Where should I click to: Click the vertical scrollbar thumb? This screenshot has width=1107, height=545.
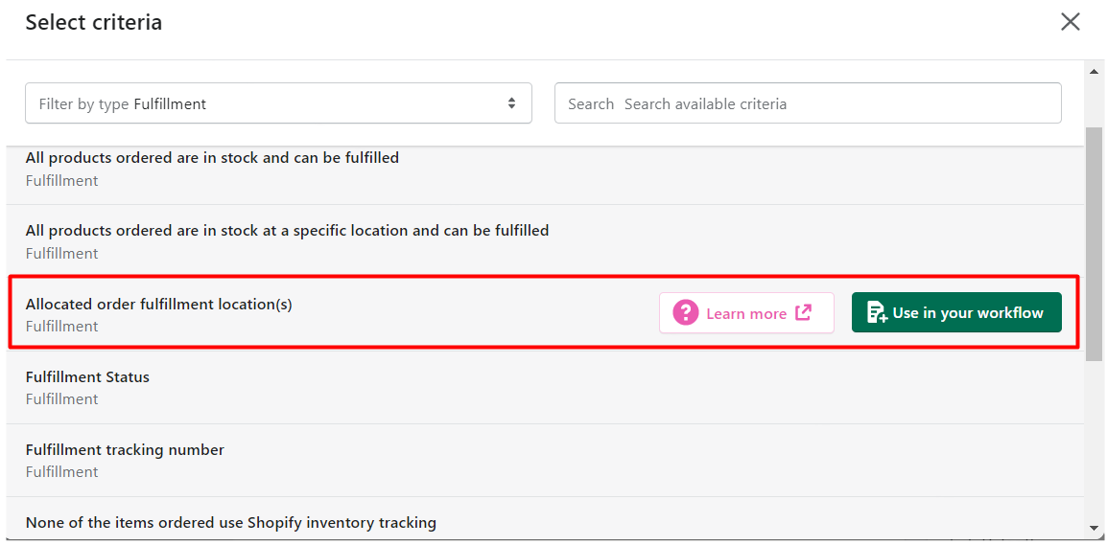(1094, 243)
